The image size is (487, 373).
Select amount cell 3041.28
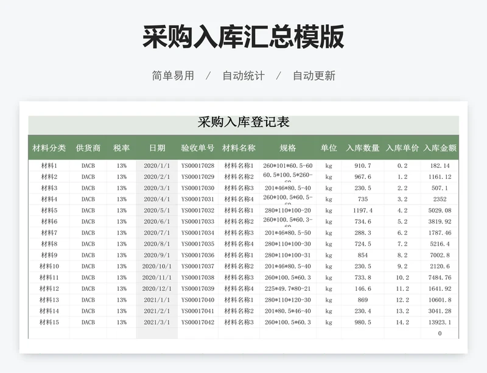[x=440, y=311]
